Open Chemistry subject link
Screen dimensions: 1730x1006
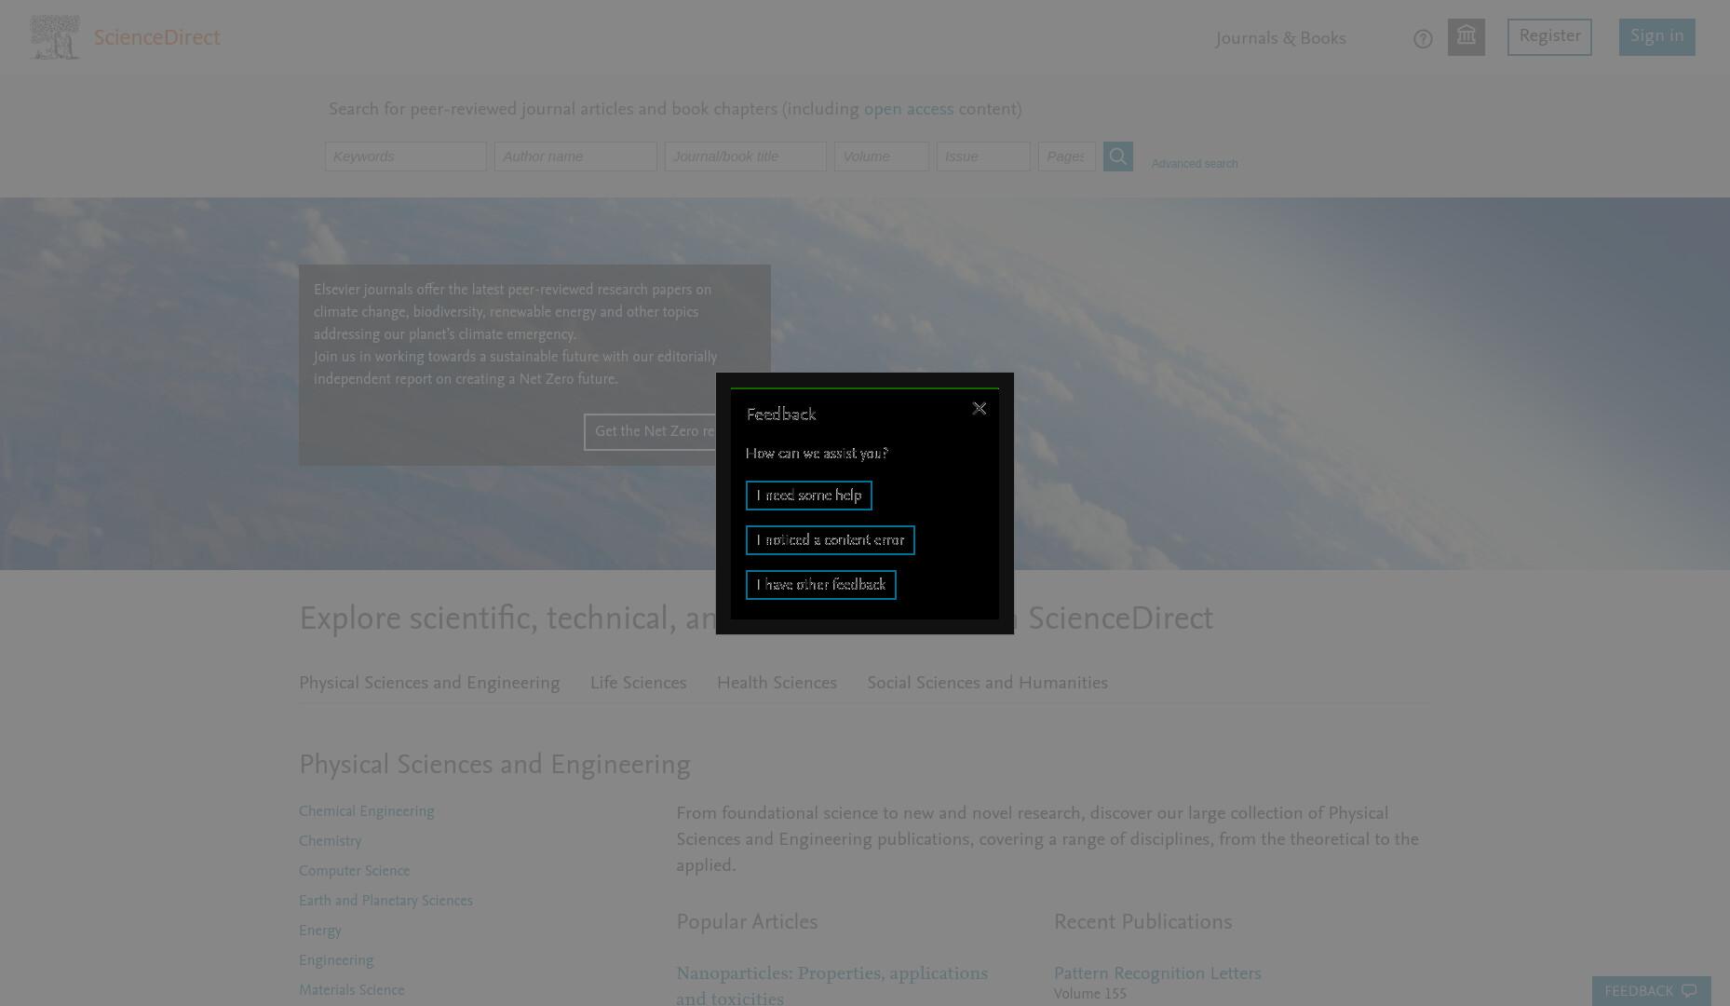point(330,841)
